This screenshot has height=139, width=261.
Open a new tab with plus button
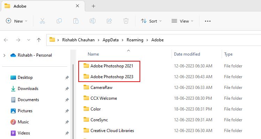(x=93, y=6)
